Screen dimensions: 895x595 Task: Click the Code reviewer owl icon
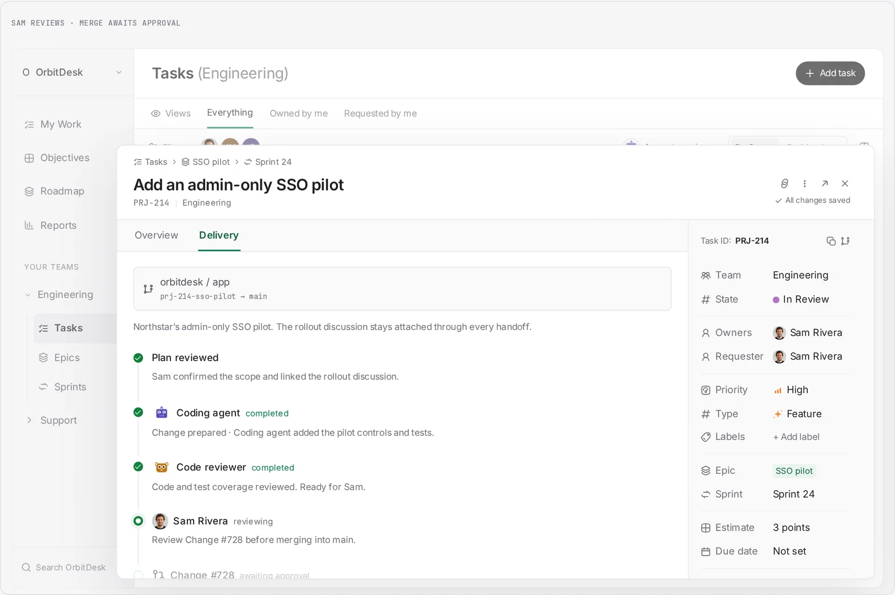[162, 467]
